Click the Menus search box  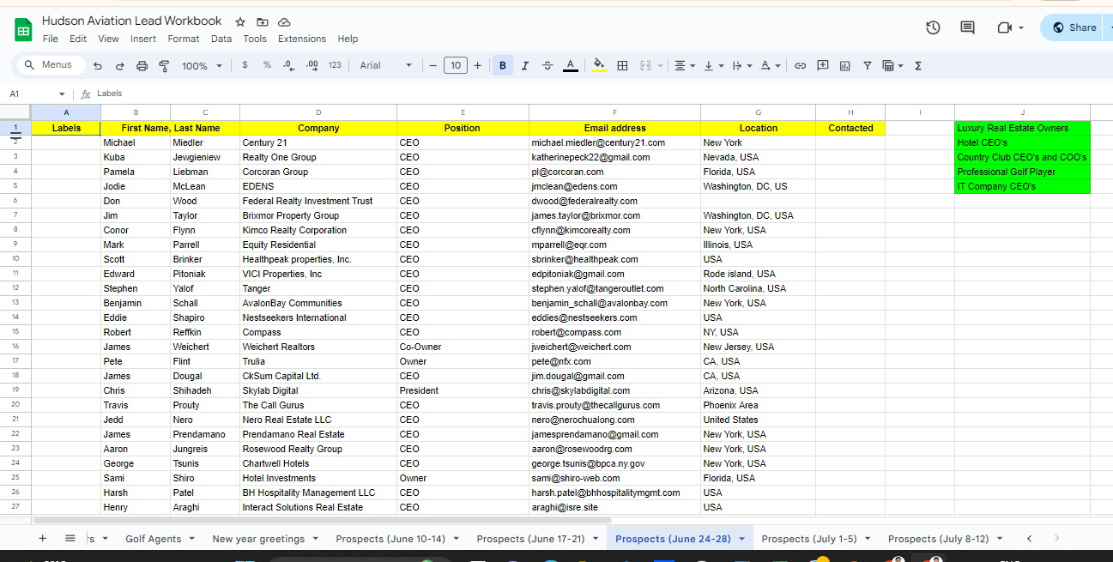tap(51, 65)
